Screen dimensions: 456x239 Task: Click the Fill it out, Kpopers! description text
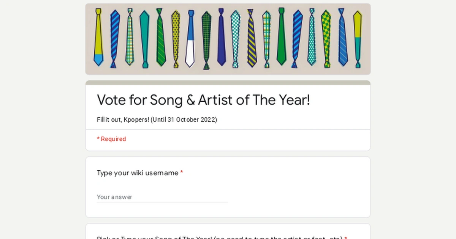157,119
